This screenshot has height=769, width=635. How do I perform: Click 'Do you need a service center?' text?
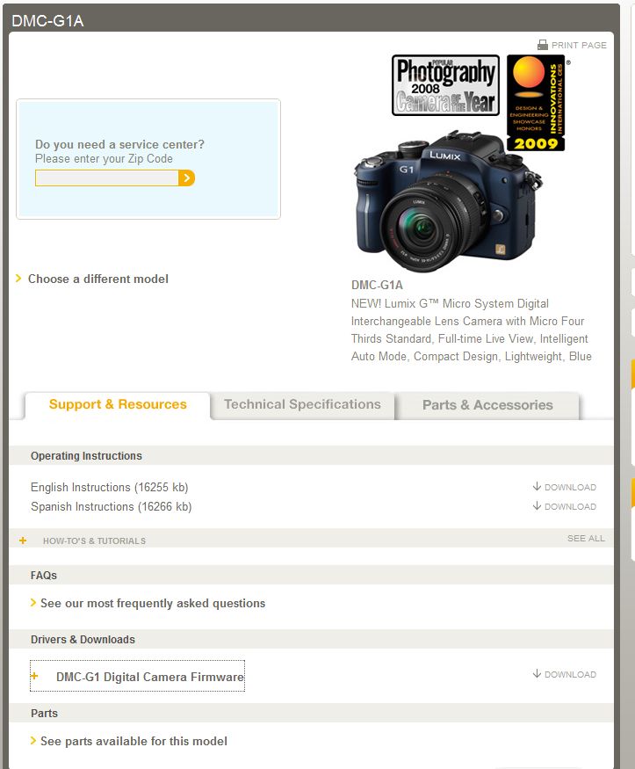119,144
